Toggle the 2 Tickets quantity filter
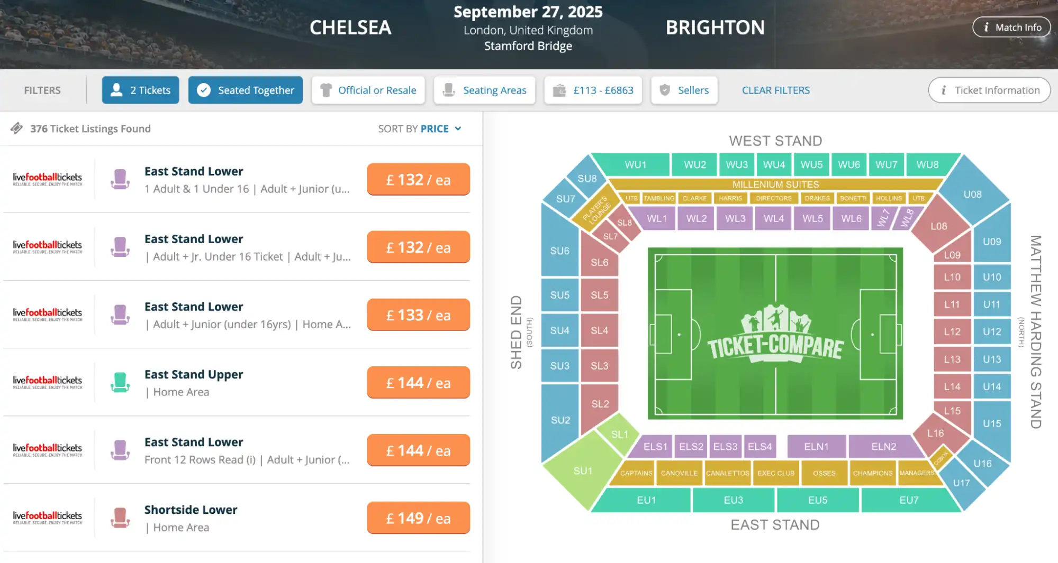Image resolution: width=1058 pixels, height=563 pixels. [x=140, y=90]
